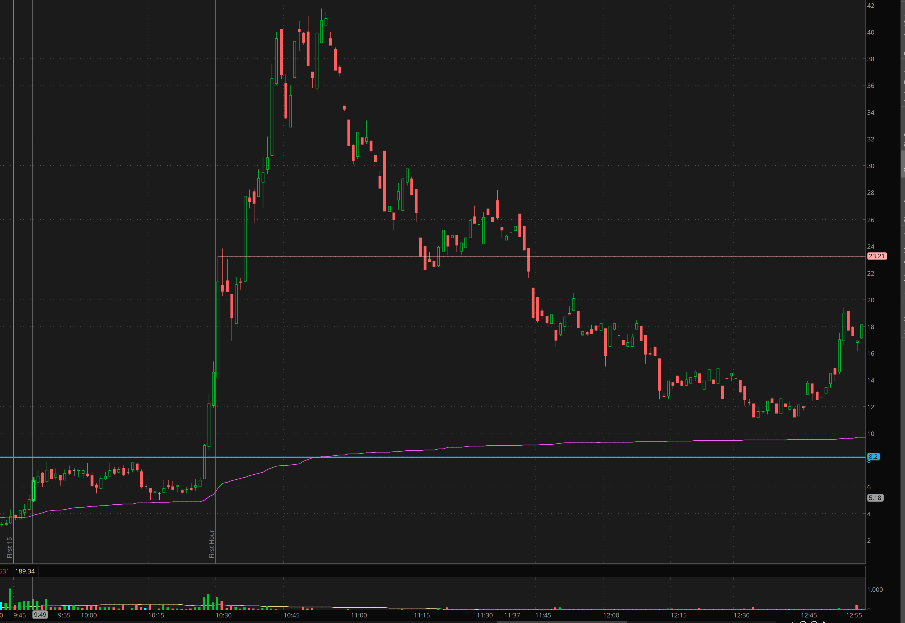905x623 pixels.
Task: Click the 12:55 time axis label
Action: [x=853, y=615]
